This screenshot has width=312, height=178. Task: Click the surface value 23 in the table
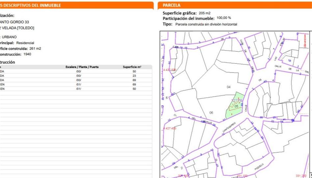point(134,76)
